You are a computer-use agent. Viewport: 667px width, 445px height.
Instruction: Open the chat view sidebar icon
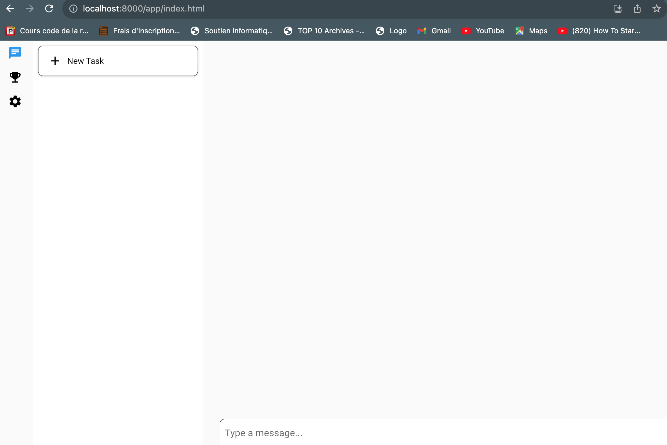15,53
